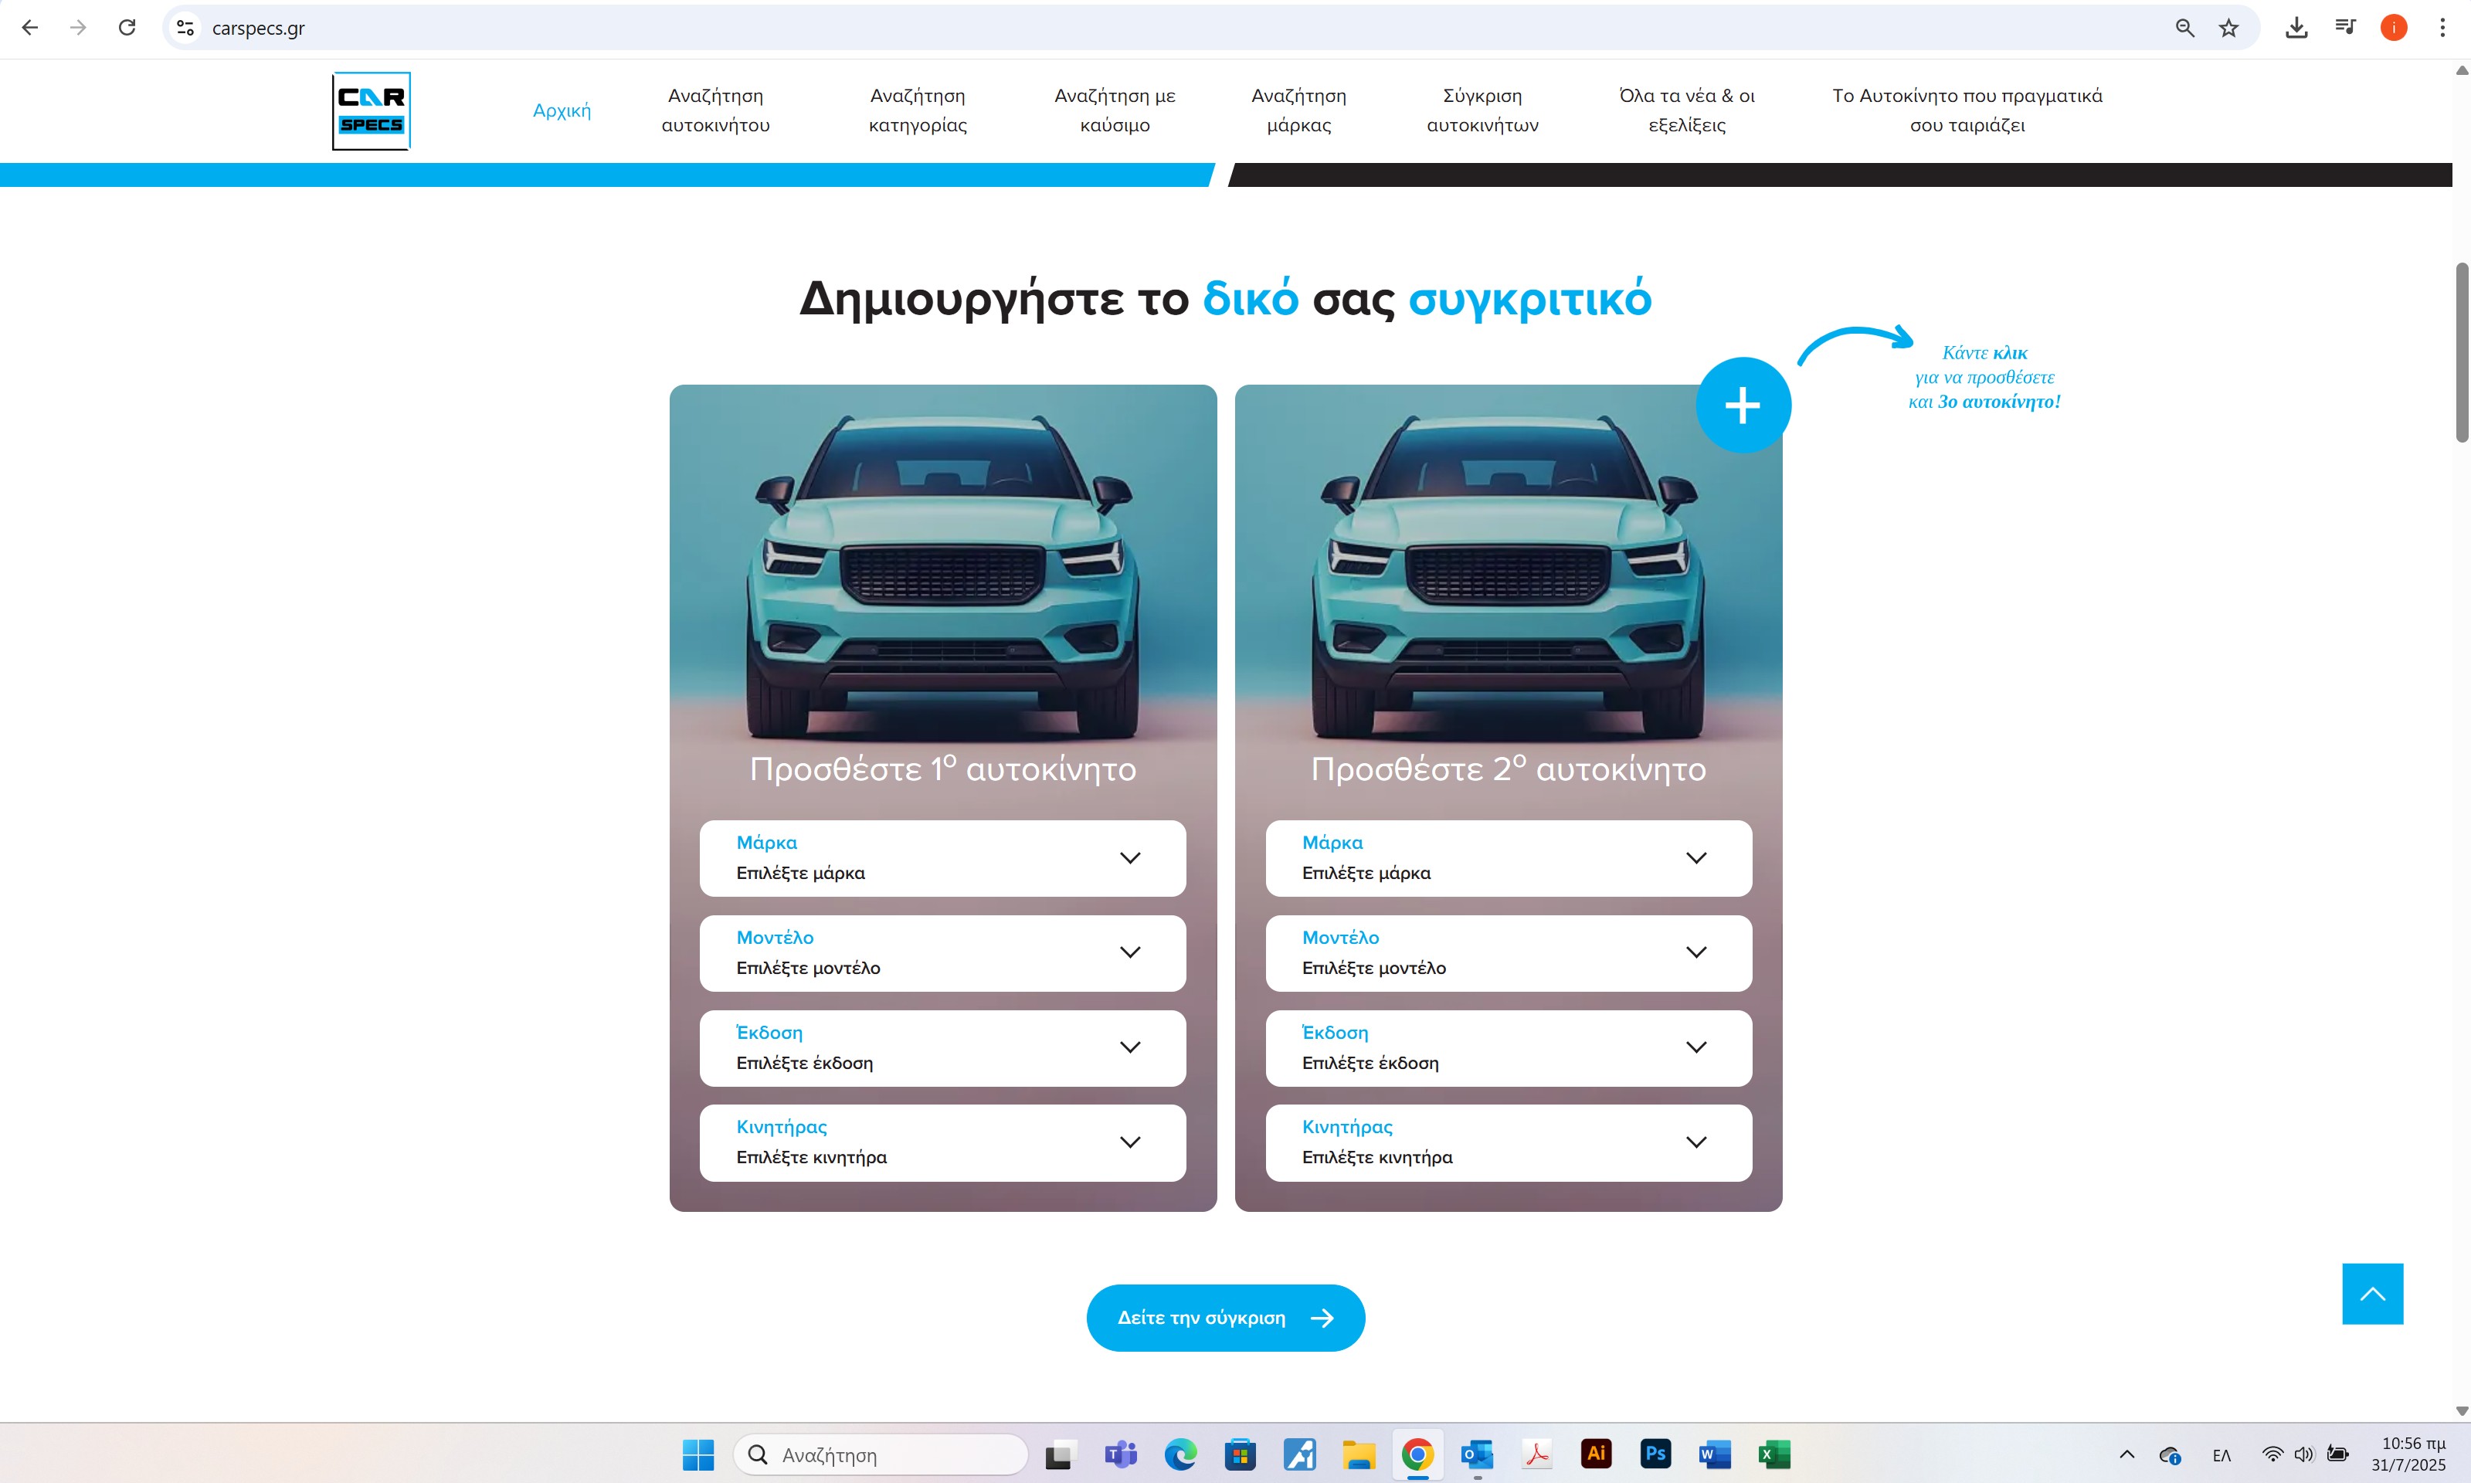Expand the second car's Έκδοση dropdown
This screenshot has width=2471, height=1483.
(x=1508, y=1048)
